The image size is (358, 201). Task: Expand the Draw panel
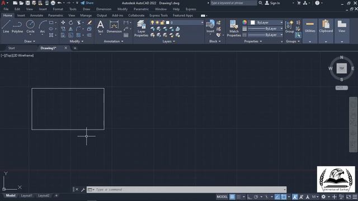point(30,41)
